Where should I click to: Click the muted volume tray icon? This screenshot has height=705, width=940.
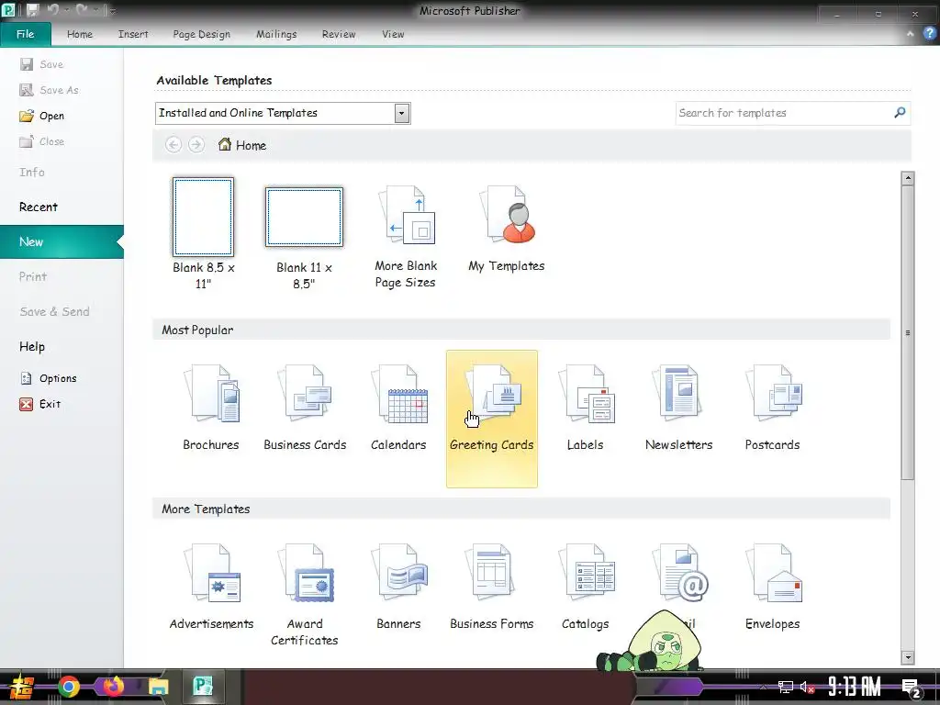tap(807, 687)
